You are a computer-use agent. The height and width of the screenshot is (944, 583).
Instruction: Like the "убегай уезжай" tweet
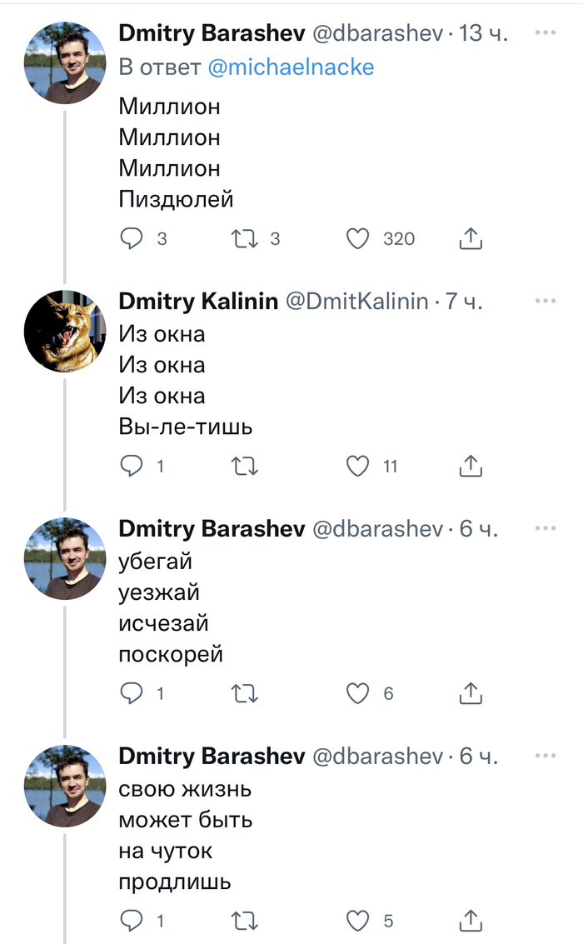358,693
